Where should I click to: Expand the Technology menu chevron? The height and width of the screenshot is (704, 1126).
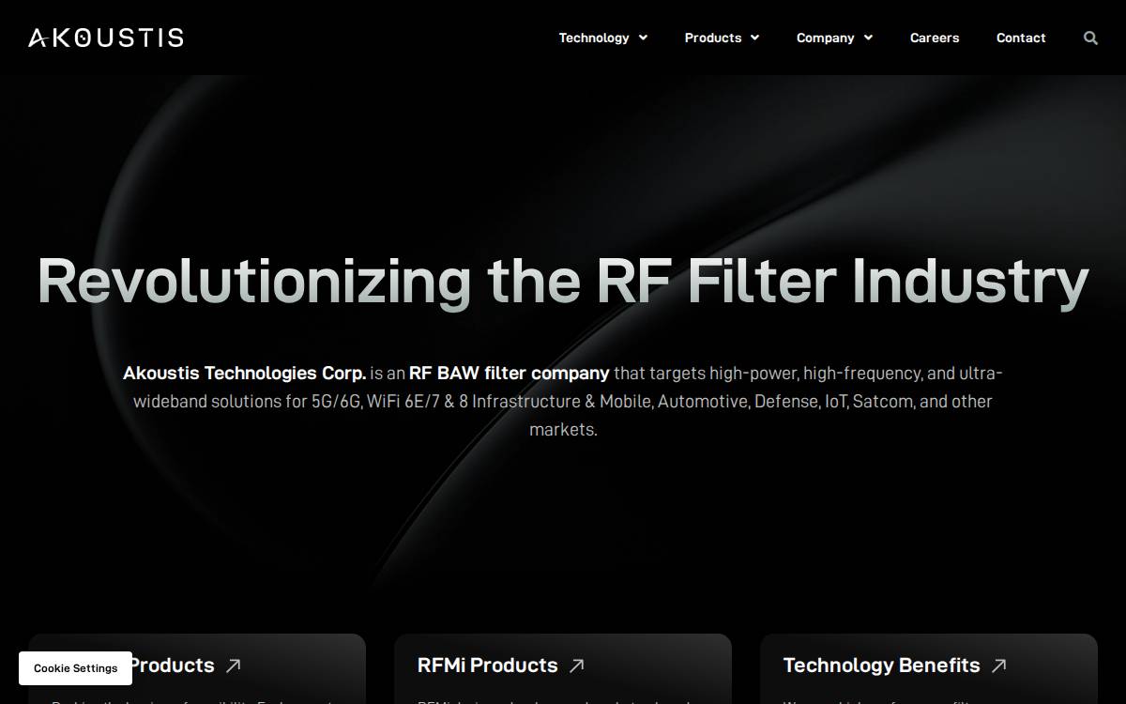click(643, 38)
